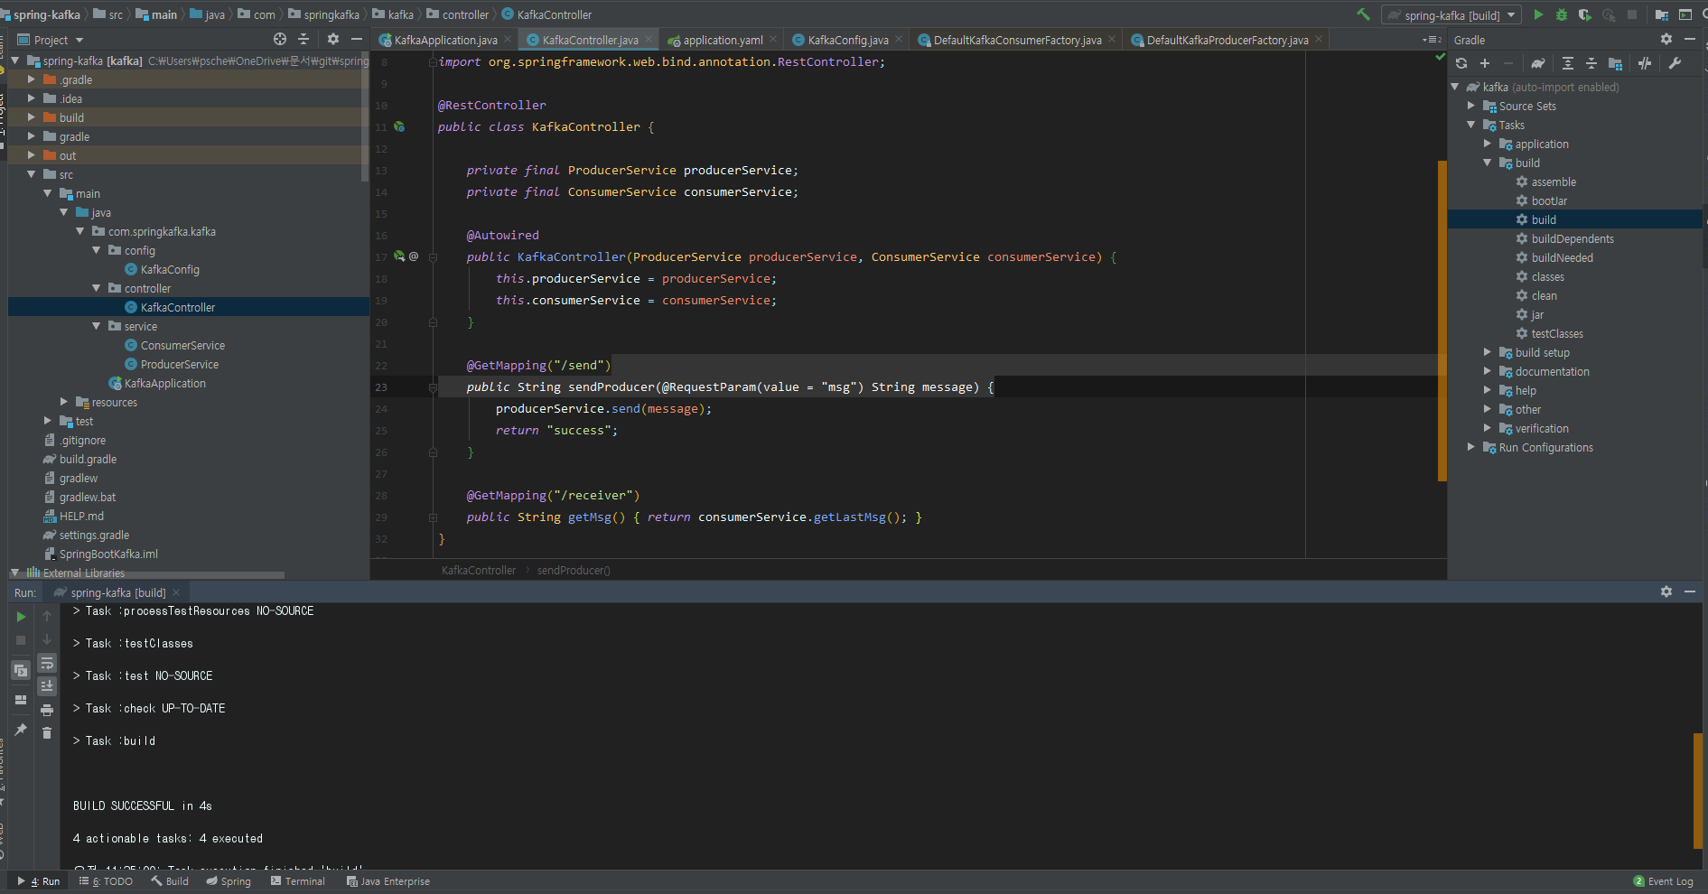Click the Build Project hammer icon
Viewport: 1708px width, 894px height.
pyautogui.click(x=1363, y=14)
